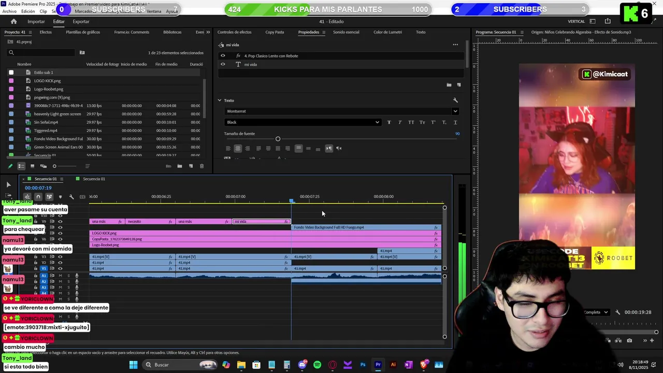Click the project thumbnail zoom slider
This screenshot has width=663, height=373.
[x=65, y=166]
